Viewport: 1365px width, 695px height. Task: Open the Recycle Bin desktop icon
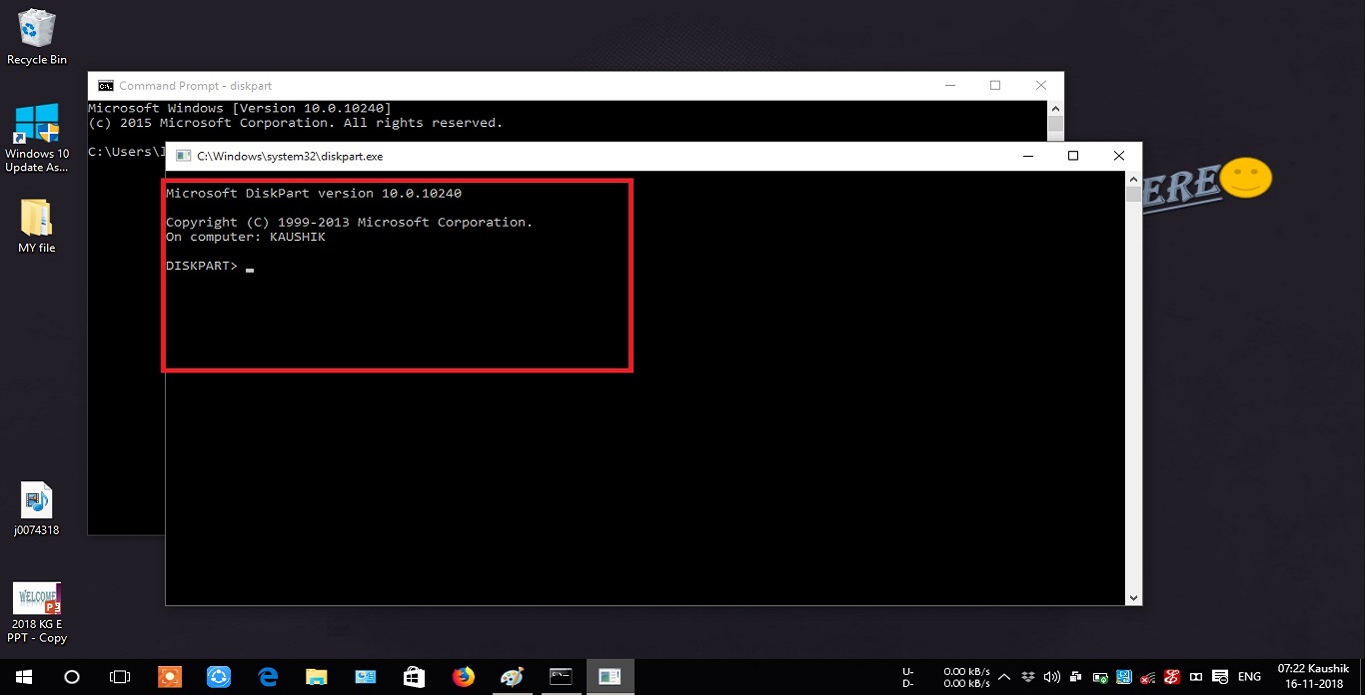point(37,37)
